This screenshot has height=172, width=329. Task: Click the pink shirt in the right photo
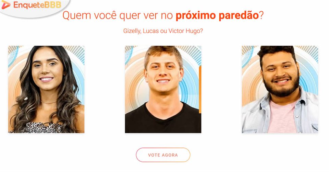tap(282, 118)
